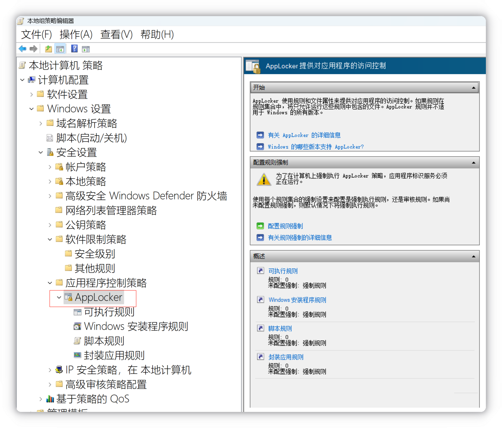This screenshot has height=428, width=502.
Task: Click the 可执行规则 tree icon
Action: [x=77, y=312]
